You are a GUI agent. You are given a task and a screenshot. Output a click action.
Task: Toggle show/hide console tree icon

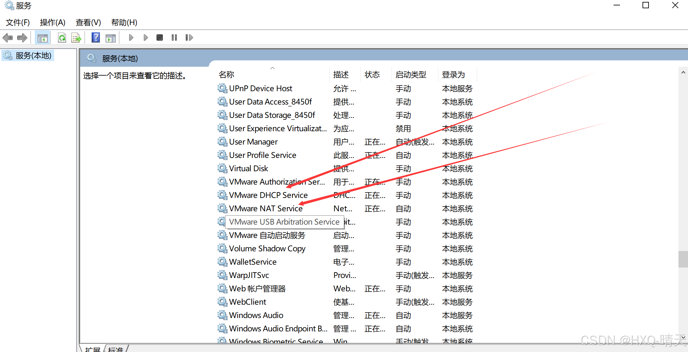pos(42,38)
